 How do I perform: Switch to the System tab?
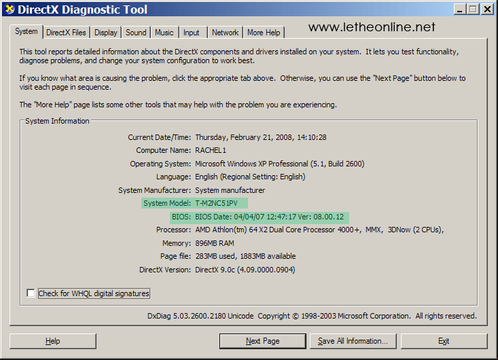26,31
